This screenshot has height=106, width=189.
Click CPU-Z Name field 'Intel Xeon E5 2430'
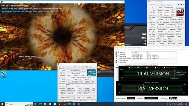click(76, 70)
